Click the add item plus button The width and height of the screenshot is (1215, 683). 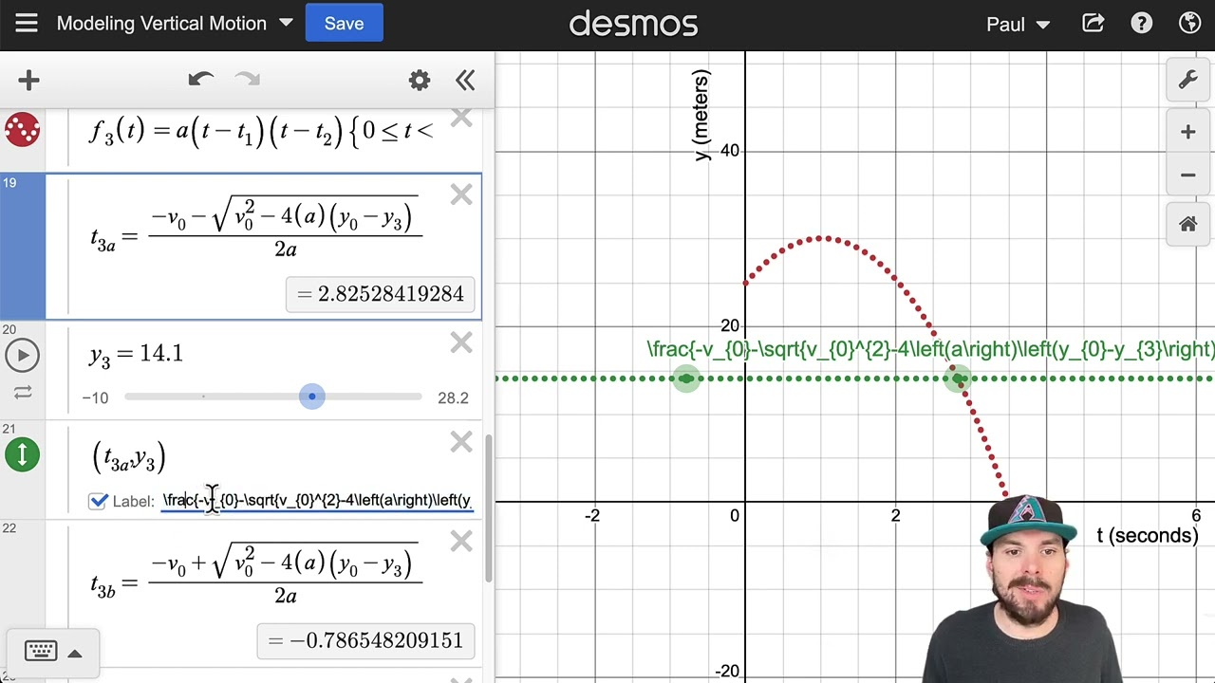(28, 81)
